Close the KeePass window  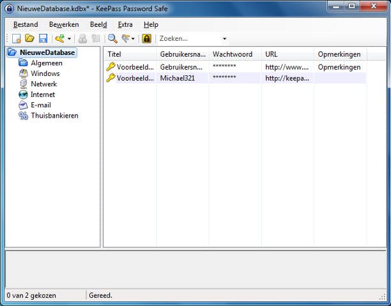click(373, 6)
